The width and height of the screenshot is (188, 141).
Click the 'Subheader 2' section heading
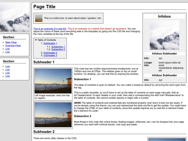coord(44,132)
